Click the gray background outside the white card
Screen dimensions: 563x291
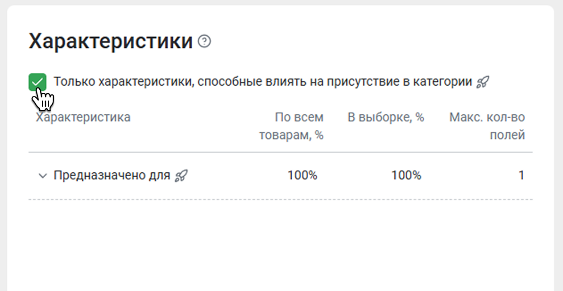coord(559,134)
